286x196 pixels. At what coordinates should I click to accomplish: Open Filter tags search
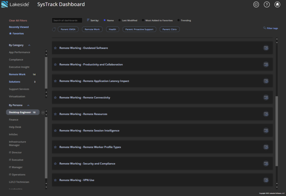270,28
